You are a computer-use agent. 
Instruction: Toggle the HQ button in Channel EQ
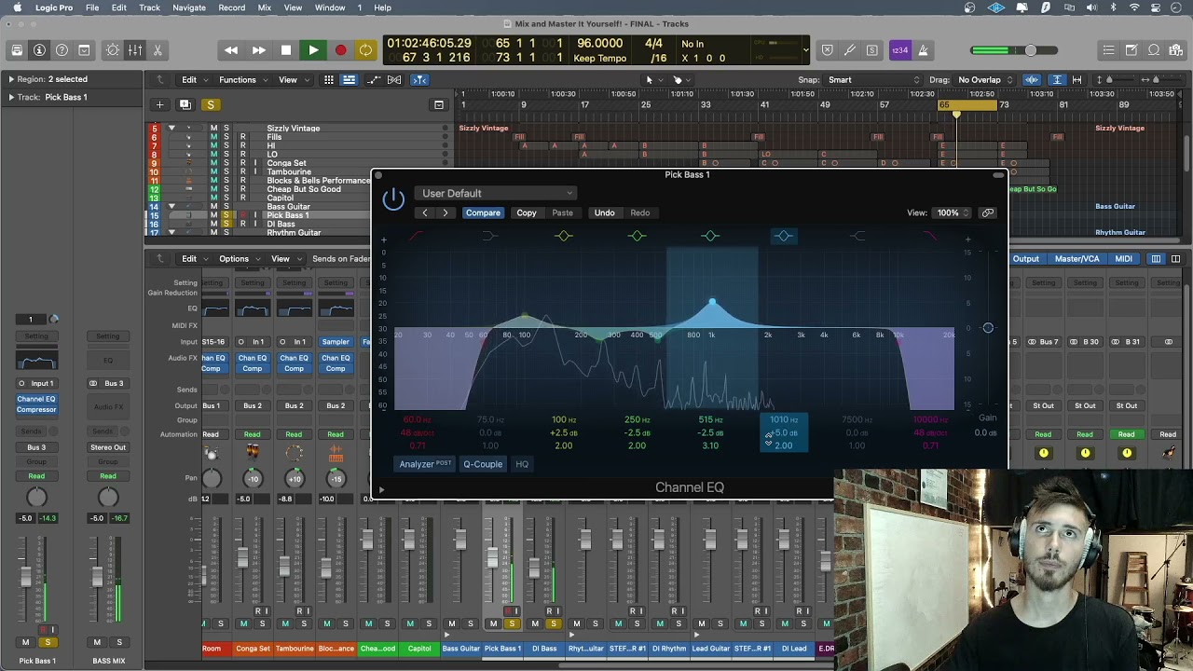(522, 464)
